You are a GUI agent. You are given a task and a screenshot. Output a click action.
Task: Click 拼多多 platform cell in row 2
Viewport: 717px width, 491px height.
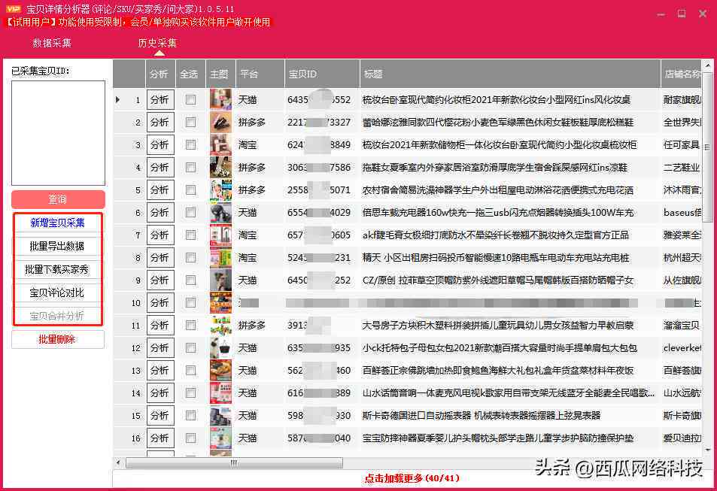(x=252, y=122)
